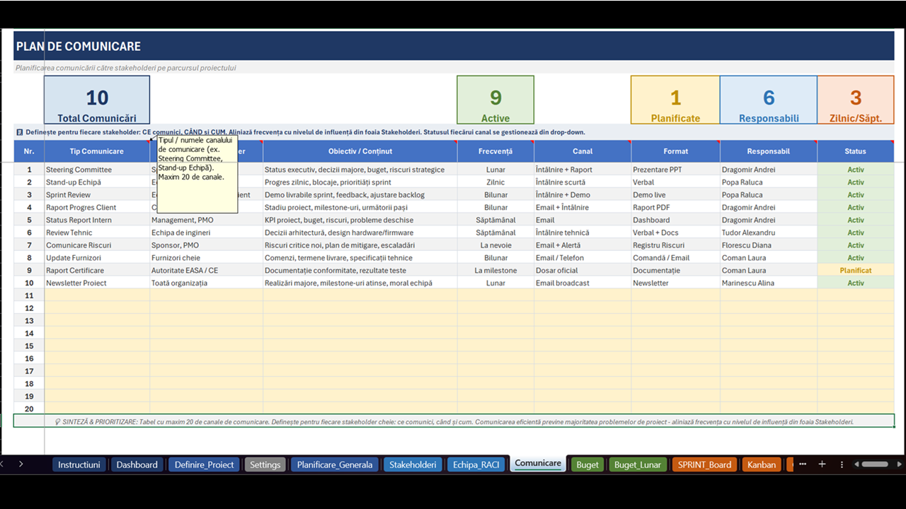Click the Dosar oficial canal cell
The image size is (906, 509).
583,271
